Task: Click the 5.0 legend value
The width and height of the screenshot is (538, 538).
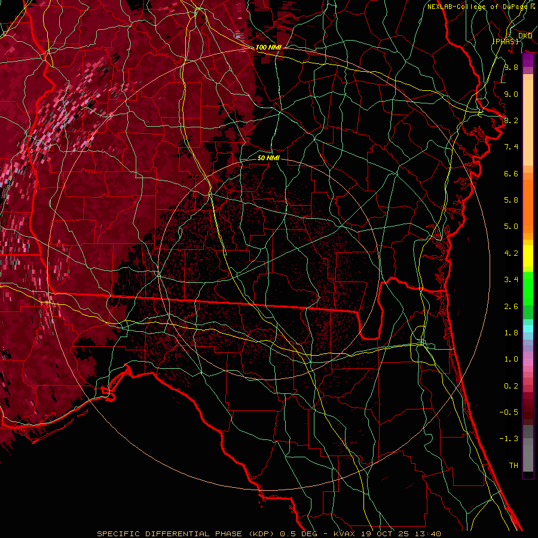Action: (511, 227)
